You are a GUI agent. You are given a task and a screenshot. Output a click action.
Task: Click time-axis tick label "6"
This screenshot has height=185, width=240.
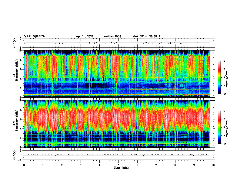click(x=138, y=165)
